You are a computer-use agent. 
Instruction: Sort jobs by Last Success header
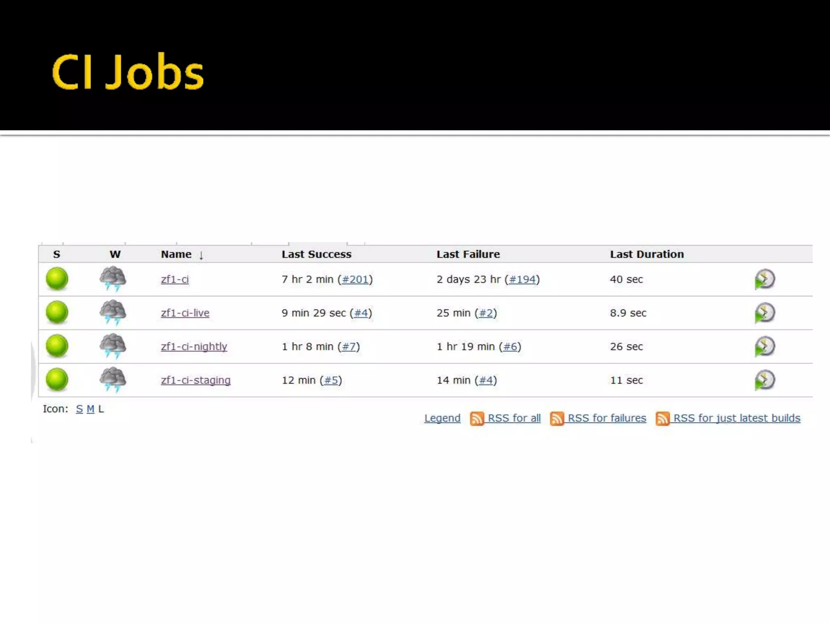(x=316, y=254)
